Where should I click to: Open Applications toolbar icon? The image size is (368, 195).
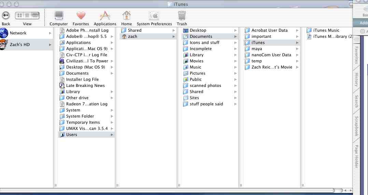tap(105, 15)
